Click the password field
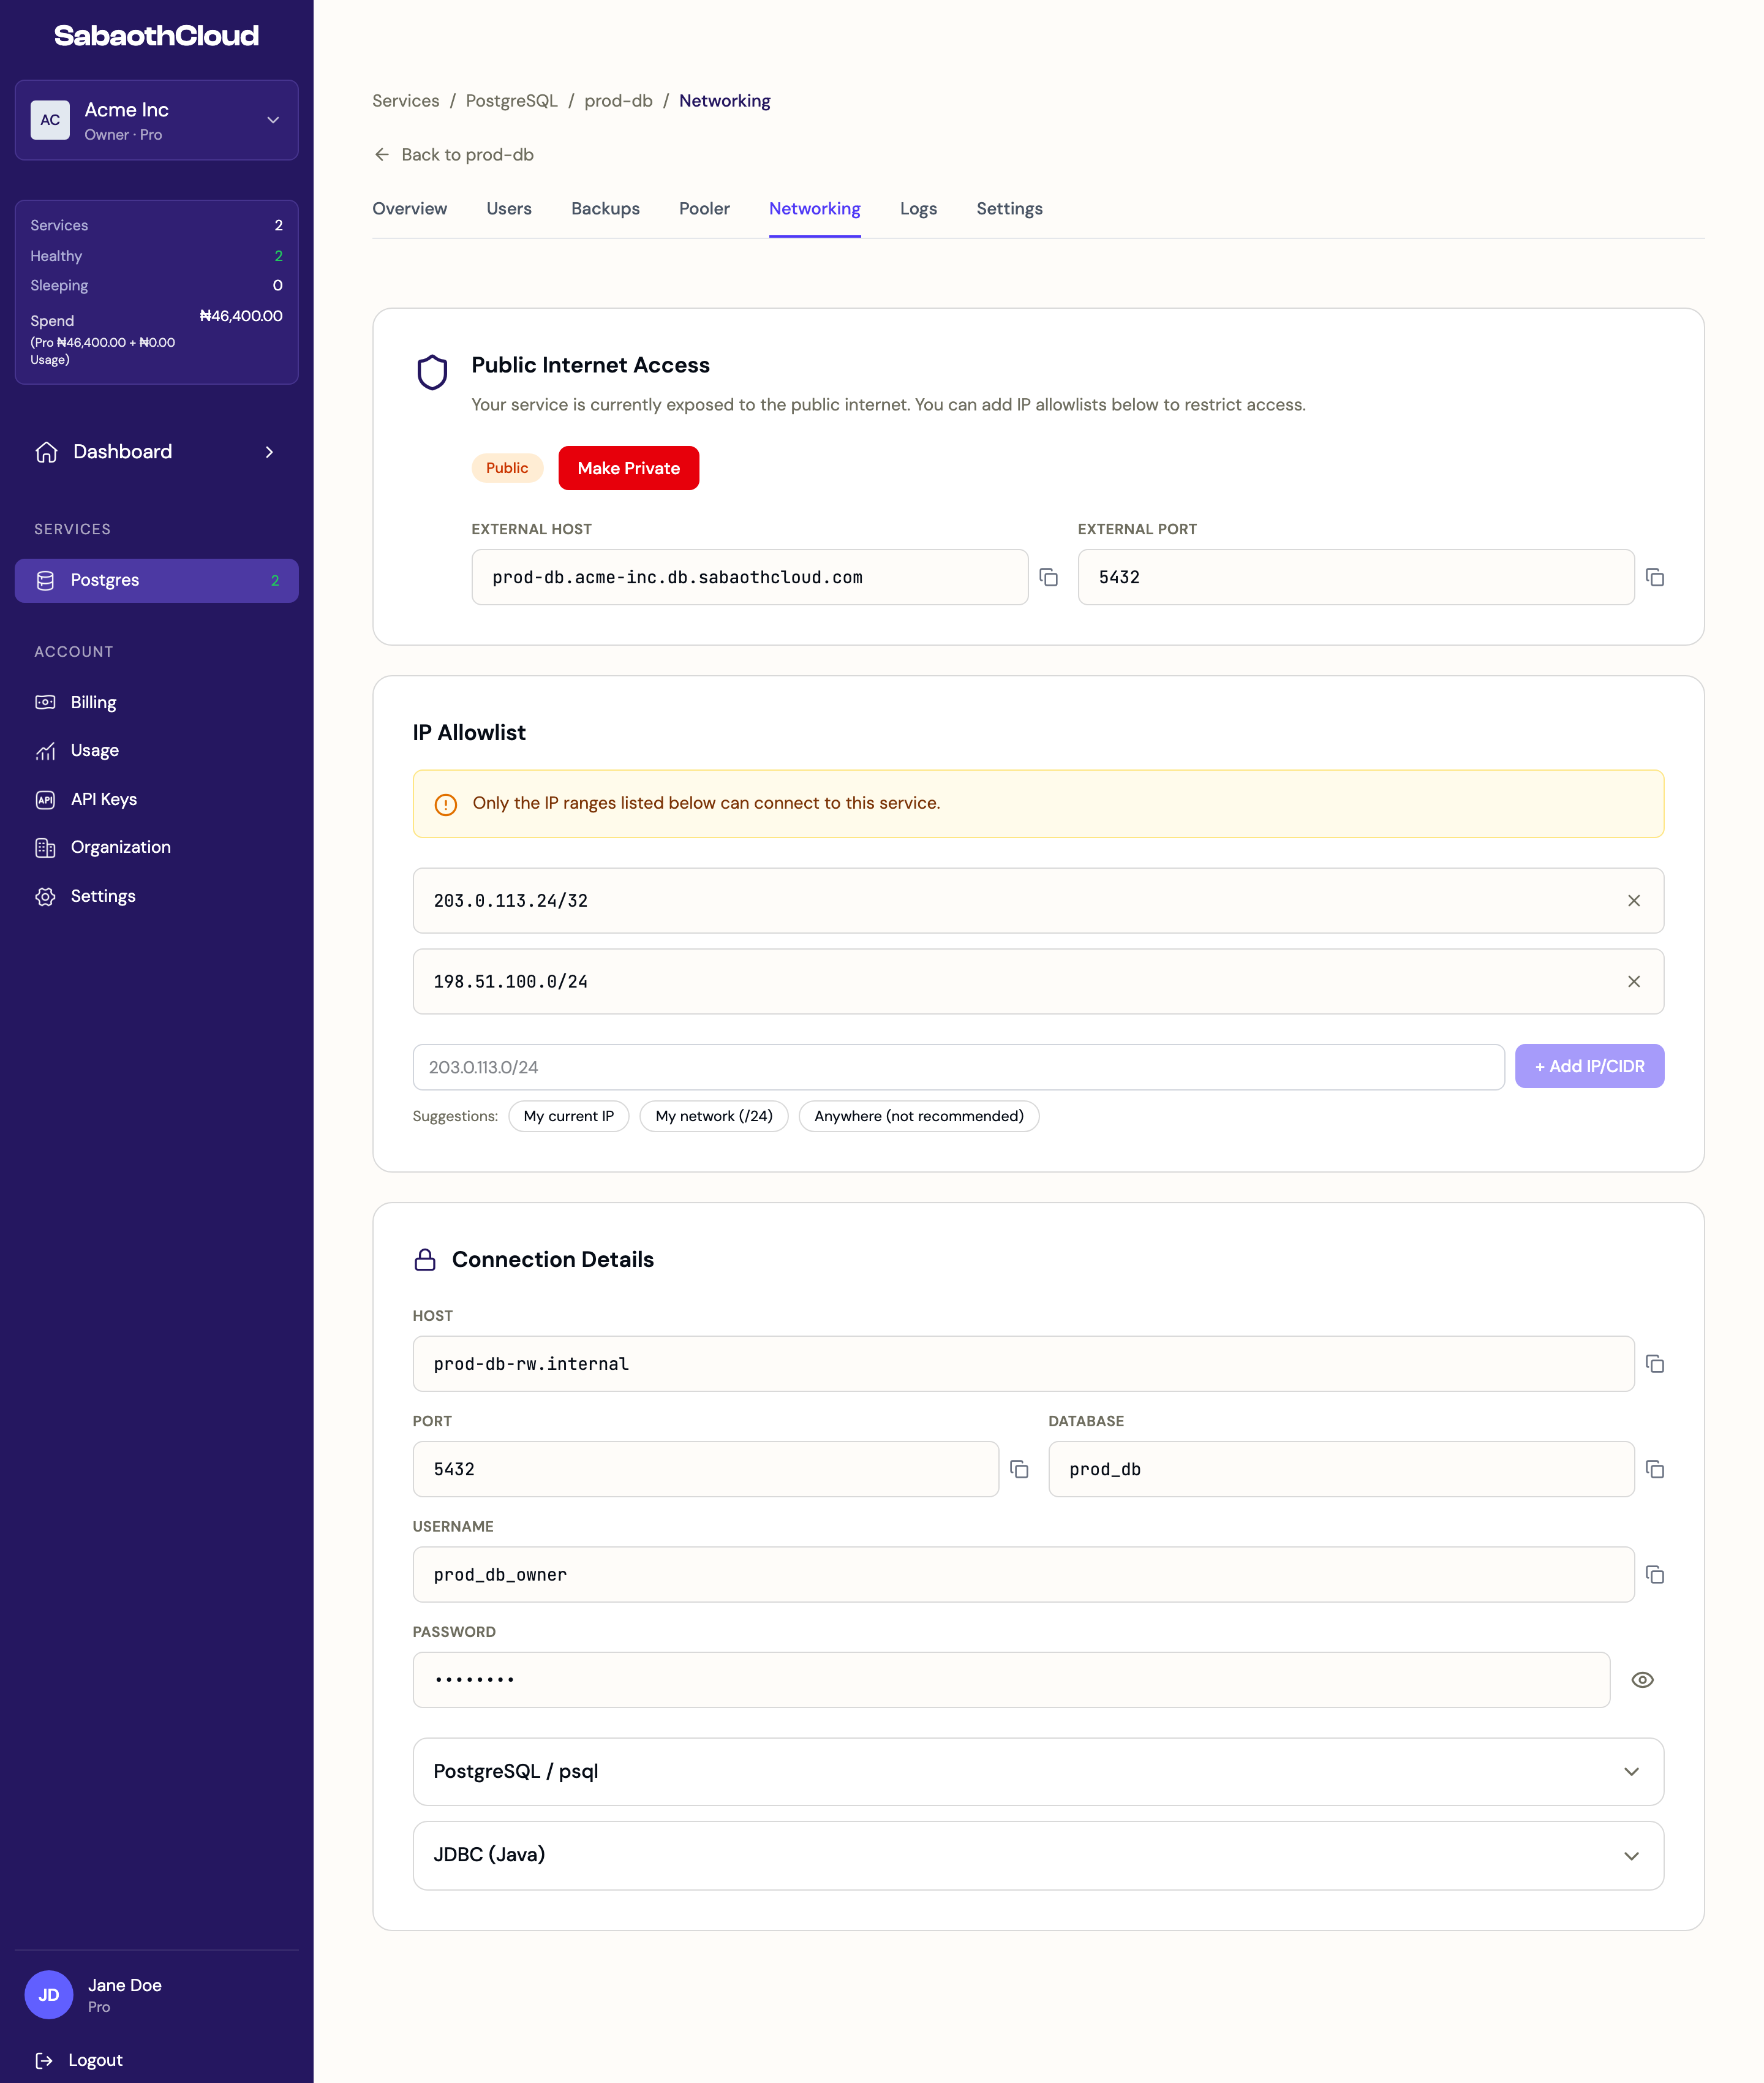 1011,1680
